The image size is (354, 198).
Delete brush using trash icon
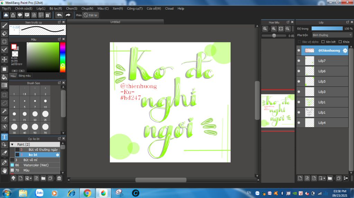click(x=59, y=178)
